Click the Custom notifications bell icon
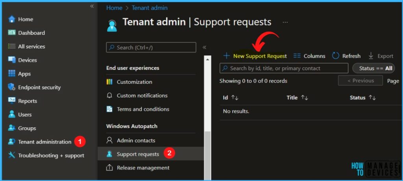The image size is (403, 181). pos(109,96)
